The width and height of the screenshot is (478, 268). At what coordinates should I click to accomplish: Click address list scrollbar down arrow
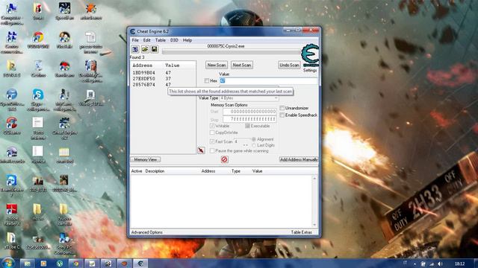tap(314, 225)
